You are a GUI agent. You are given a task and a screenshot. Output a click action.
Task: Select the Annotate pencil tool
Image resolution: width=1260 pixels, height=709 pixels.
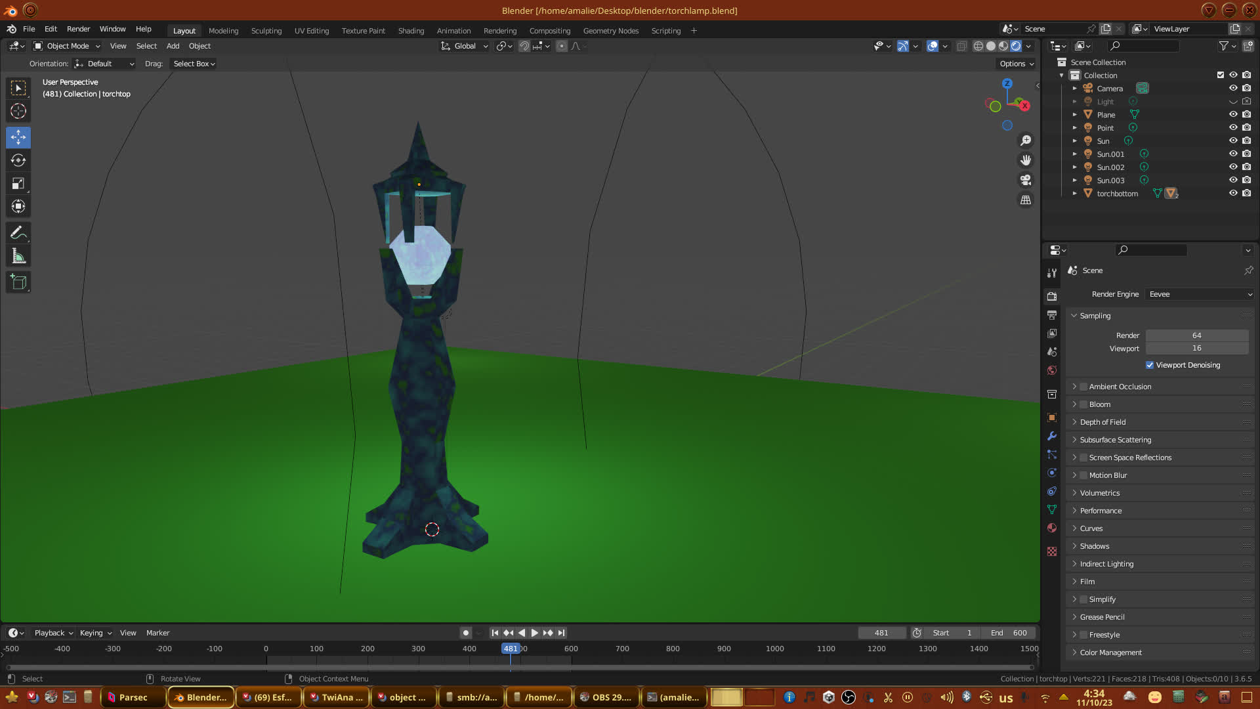pos(18,233)
